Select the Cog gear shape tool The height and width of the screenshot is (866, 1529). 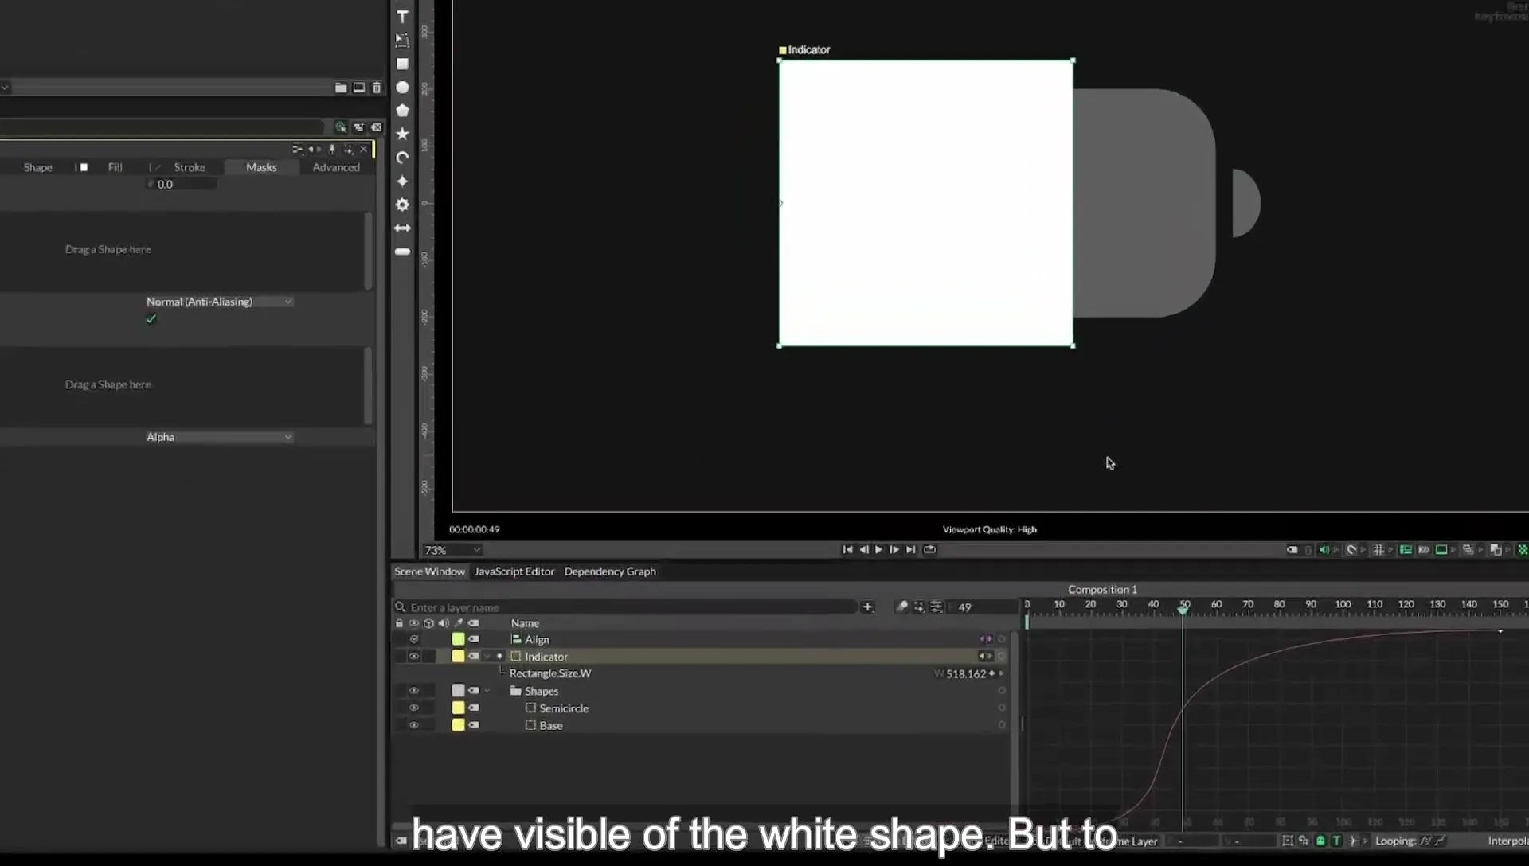[x=402, y=205]
